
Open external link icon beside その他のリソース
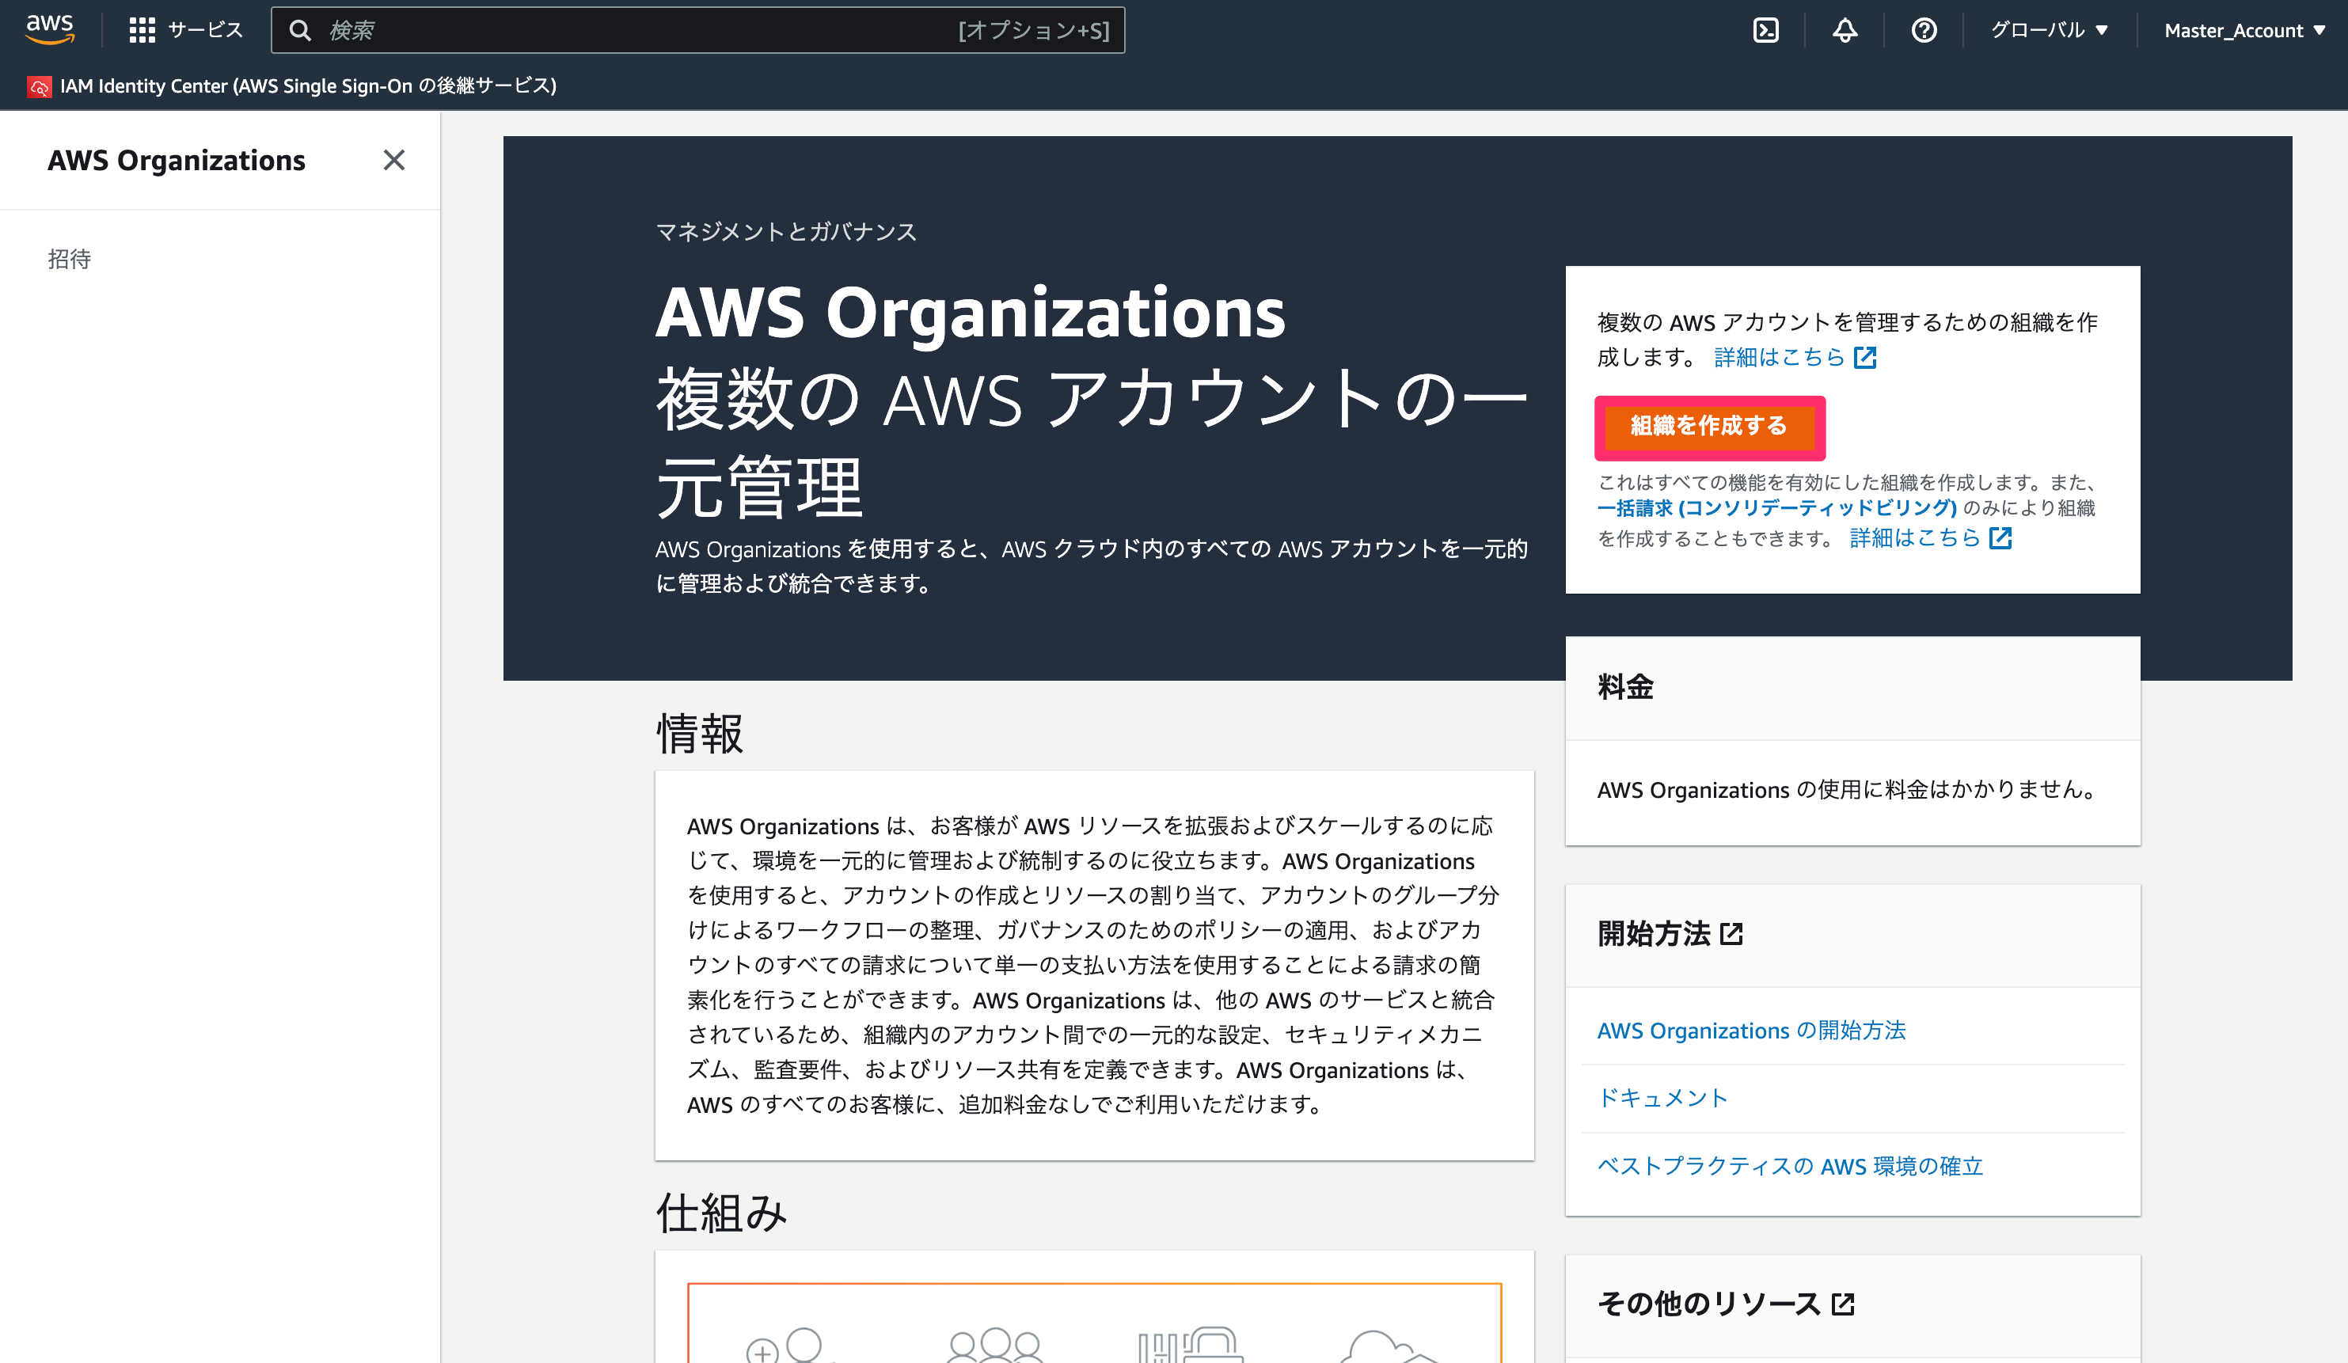(1843, 1304)
